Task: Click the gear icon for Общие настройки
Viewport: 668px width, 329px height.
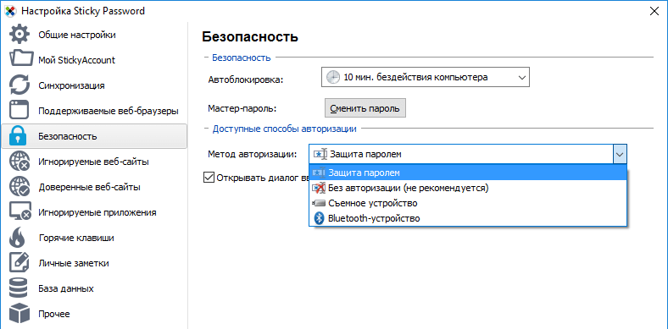Action: click(x=19, y=35)
